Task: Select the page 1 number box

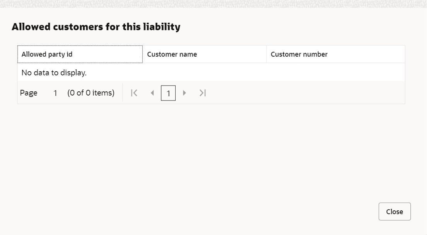Action: point(168,93)
